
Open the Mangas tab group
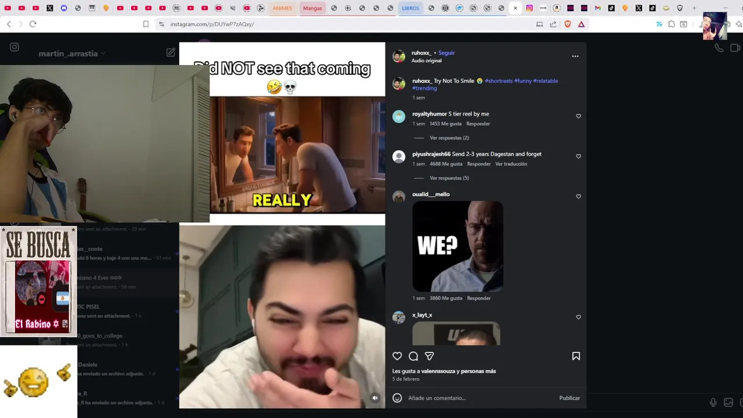(312, 8)
